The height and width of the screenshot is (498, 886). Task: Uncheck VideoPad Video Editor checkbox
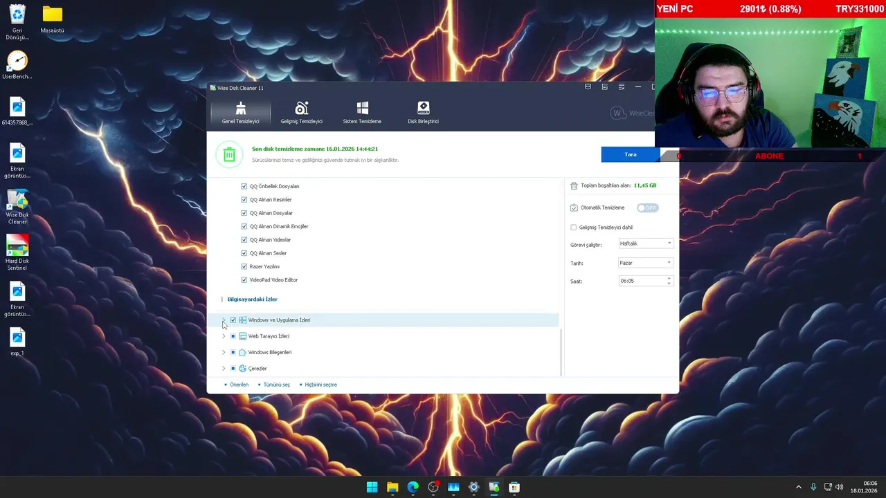click(244, 279)
